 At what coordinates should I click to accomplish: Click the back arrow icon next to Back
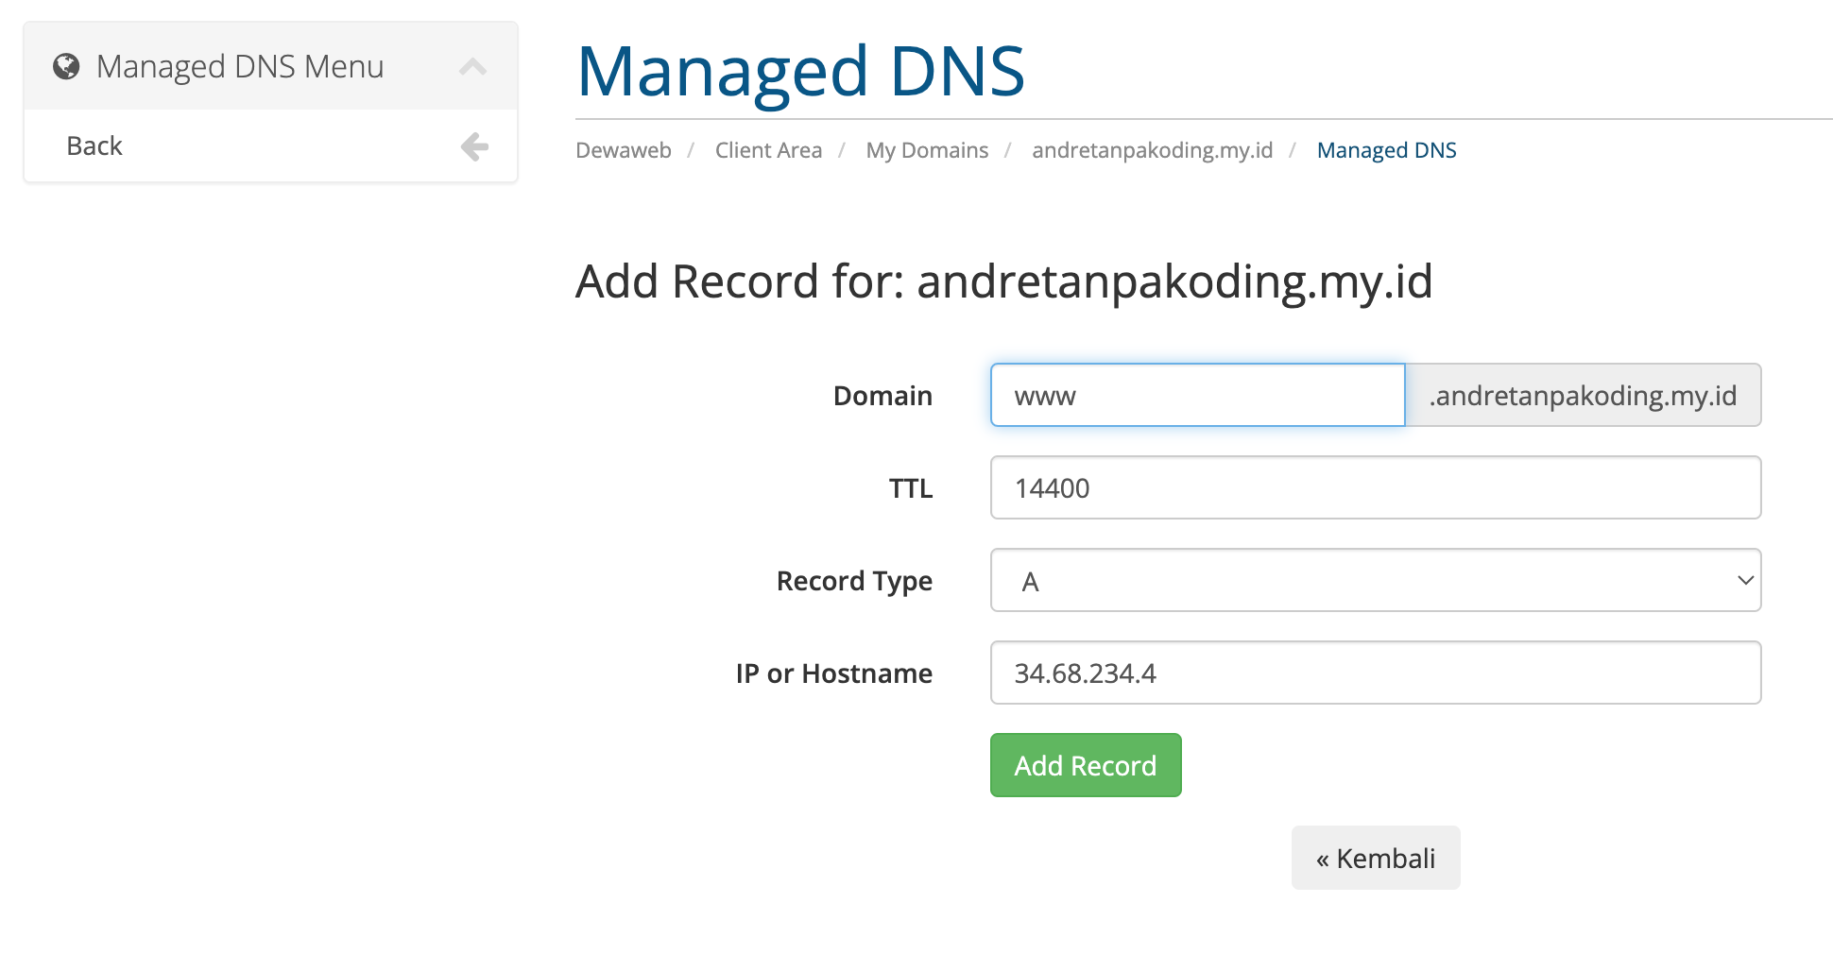pos(474,145)
